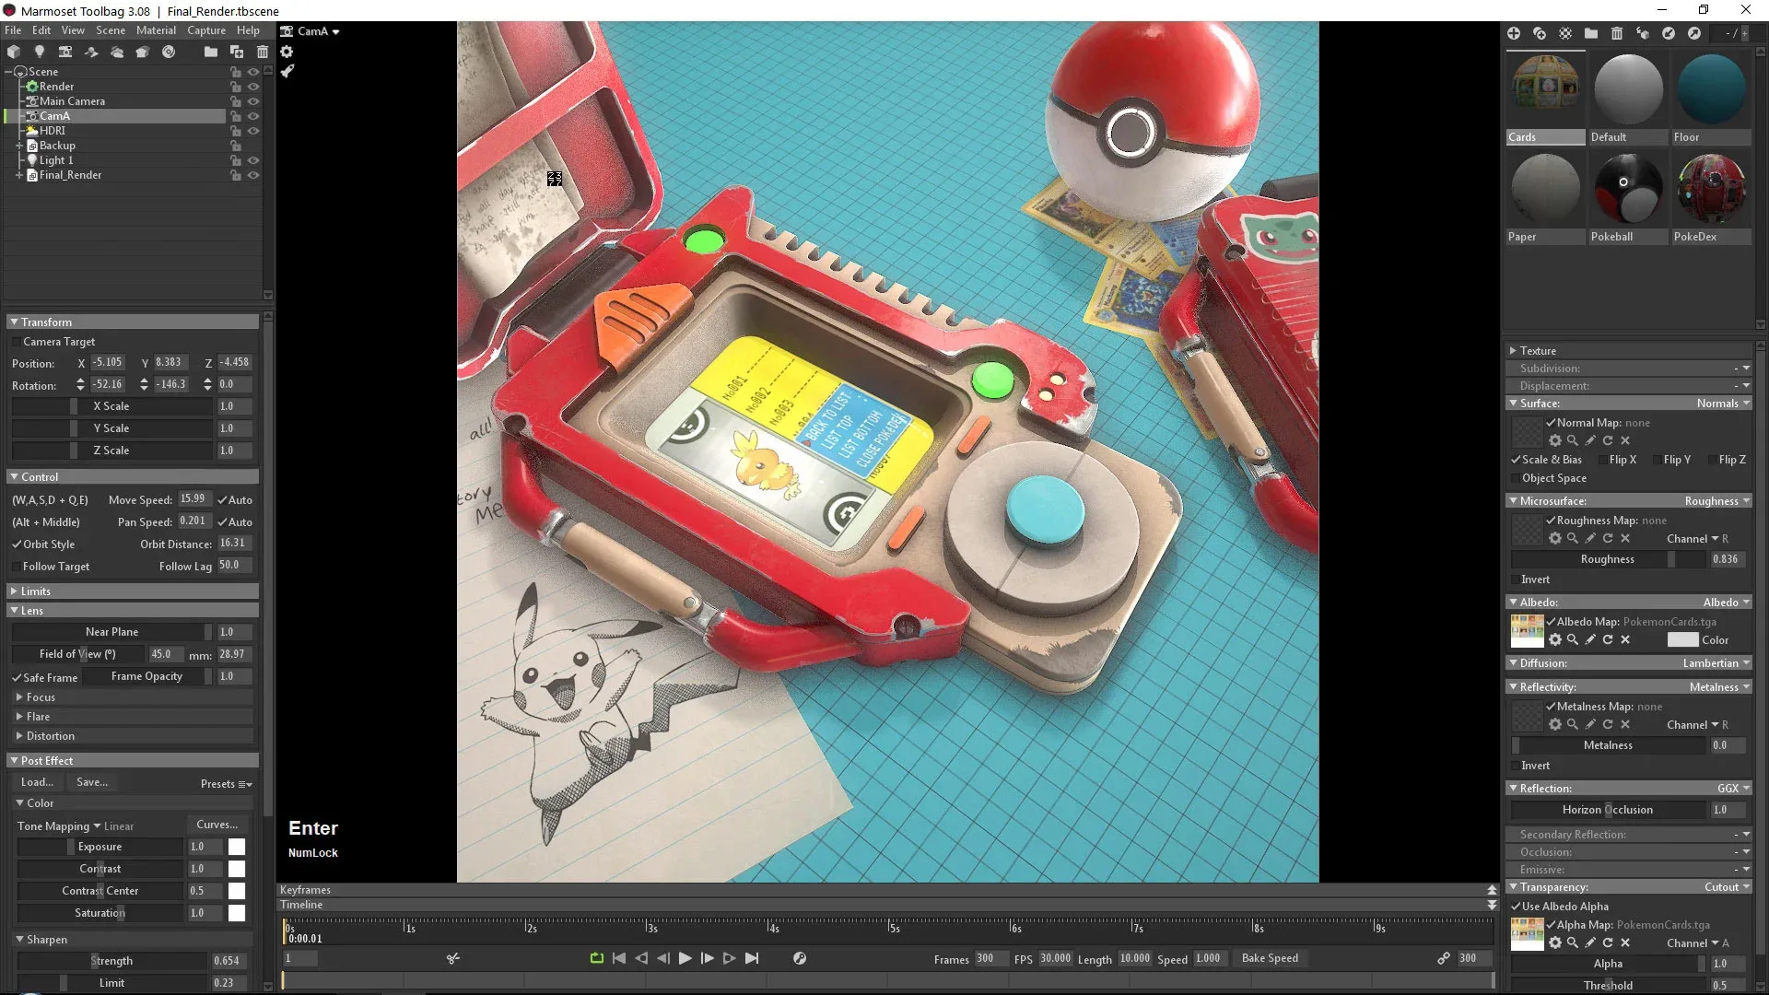Image resolution: width=1769 pixels, height=995 pixels.
Task: Click the Save... post effect button
Action: 92,782
